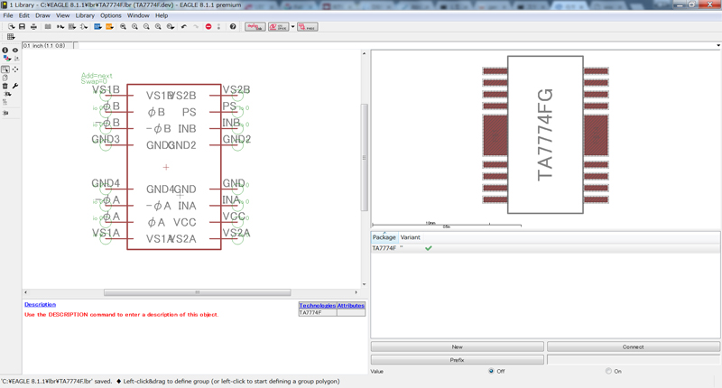Click the Zoom Out magnifier icon

(146, 27)
